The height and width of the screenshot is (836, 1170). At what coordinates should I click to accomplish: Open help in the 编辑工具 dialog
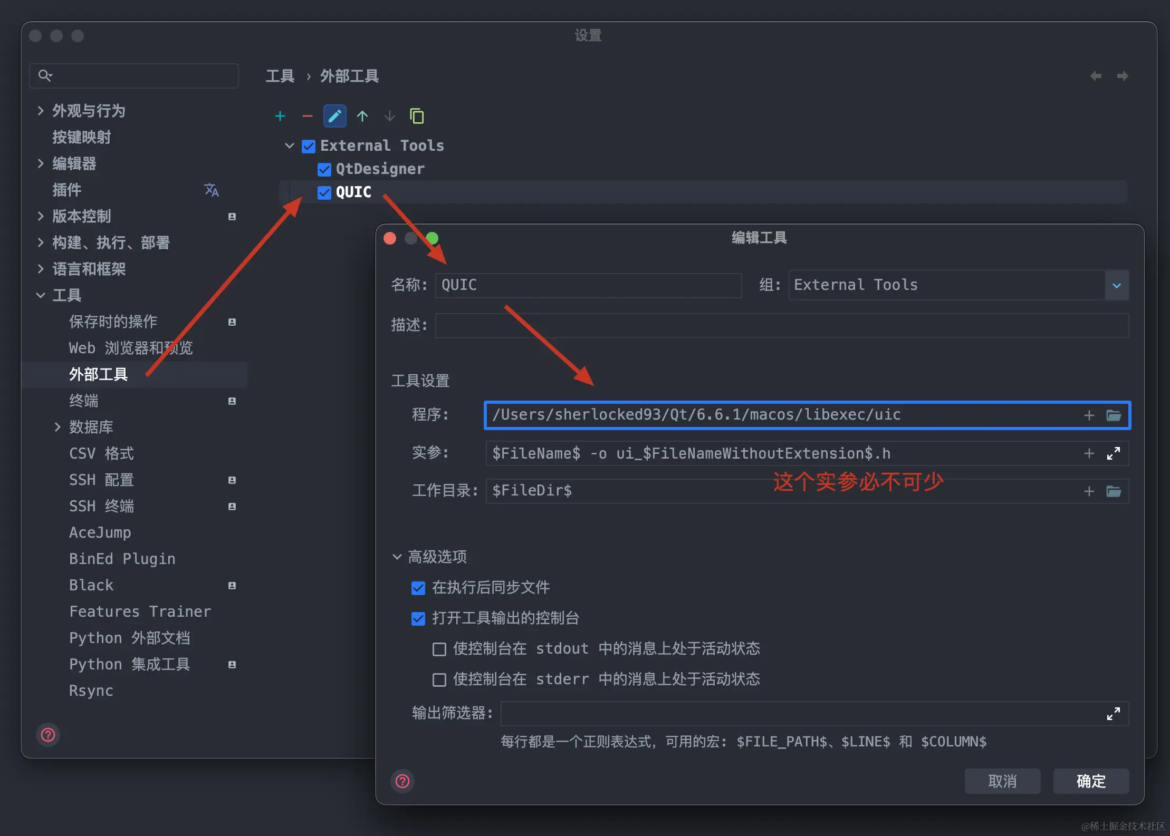[402, 781]
